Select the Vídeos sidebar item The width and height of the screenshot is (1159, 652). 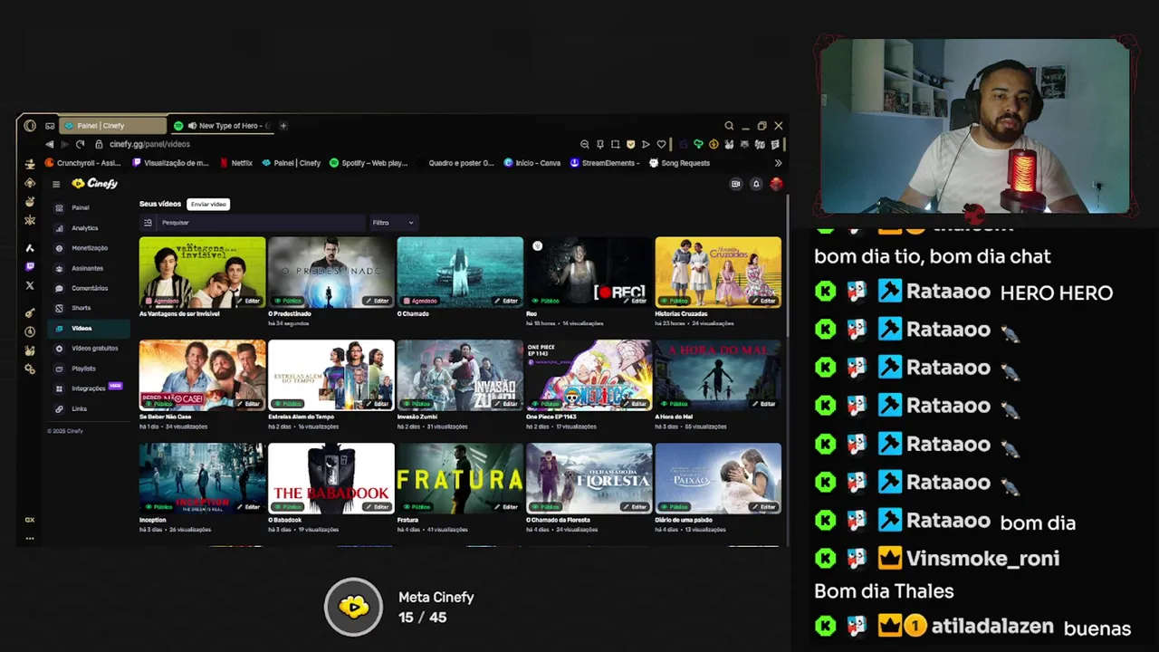[89, 328]
